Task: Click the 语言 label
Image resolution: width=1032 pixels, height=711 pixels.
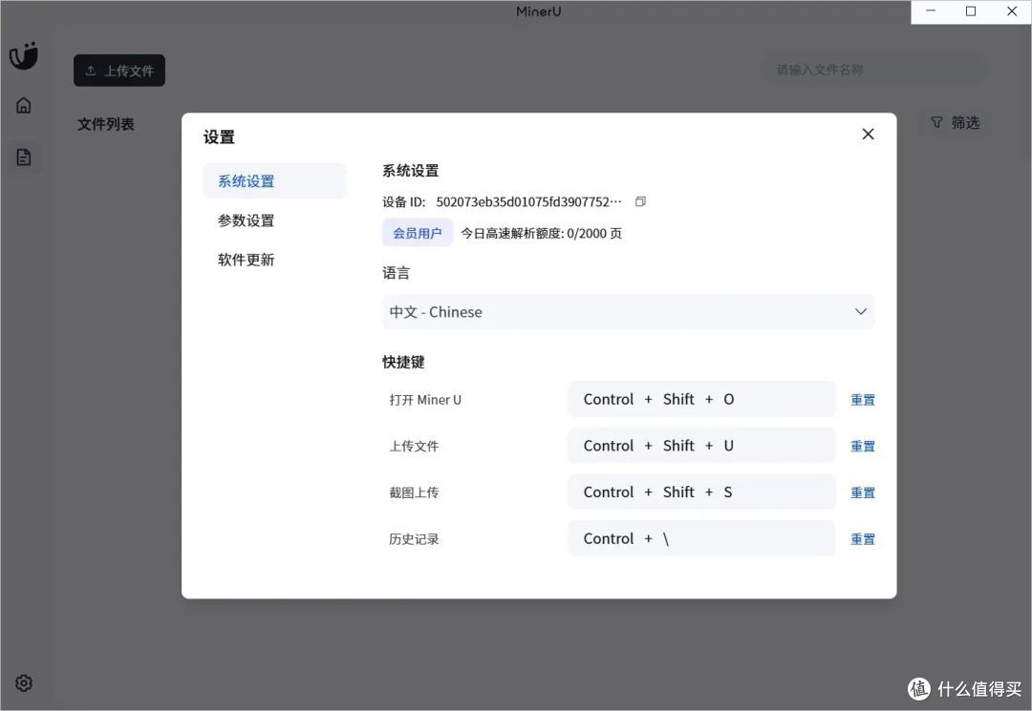Action: [397, 273]
